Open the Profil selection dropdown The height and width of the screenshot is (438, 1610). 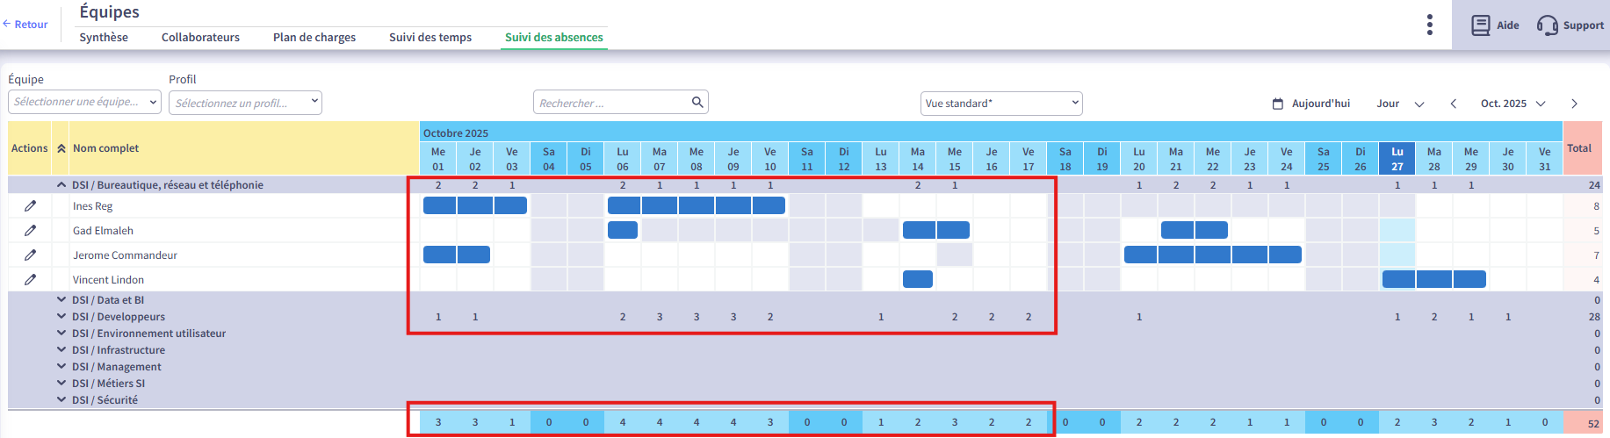(x=245, y=103)
